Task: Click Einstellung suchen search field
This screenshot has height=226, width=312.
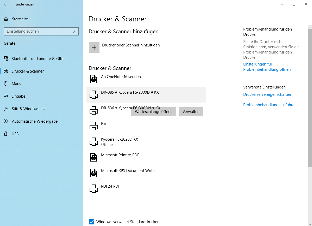Action: 41,31
